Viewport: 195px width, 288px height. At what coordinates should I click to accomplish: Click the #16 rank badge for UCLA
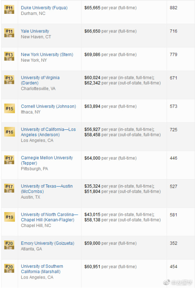(x=9, y=132)
